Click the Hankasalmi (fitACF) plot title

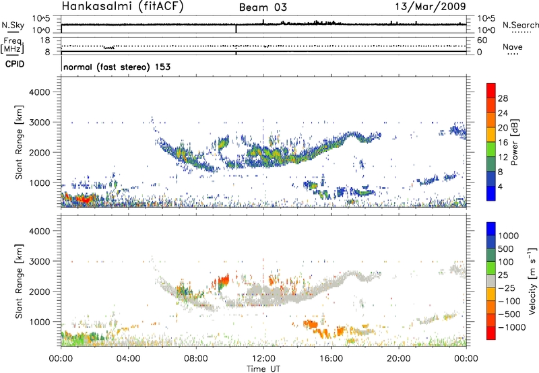pos(123,7)
